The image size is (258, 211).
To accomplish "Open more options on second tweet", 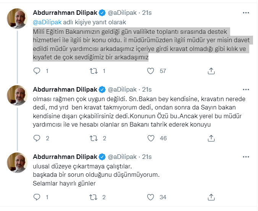I will (x=246, y=90).
